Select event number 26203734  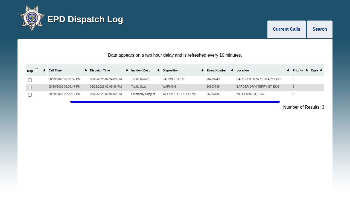[213, 94]
